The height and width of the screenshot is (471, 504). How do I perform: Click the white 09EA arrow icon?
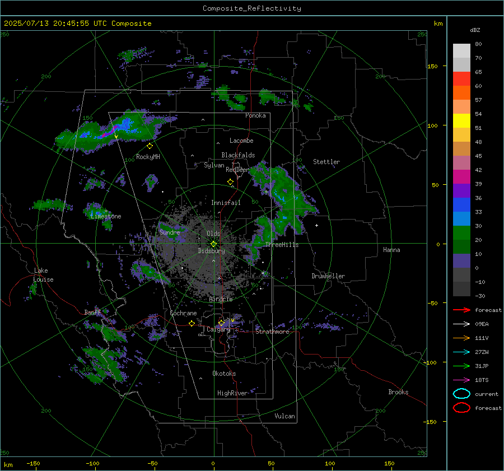(461, 324)
